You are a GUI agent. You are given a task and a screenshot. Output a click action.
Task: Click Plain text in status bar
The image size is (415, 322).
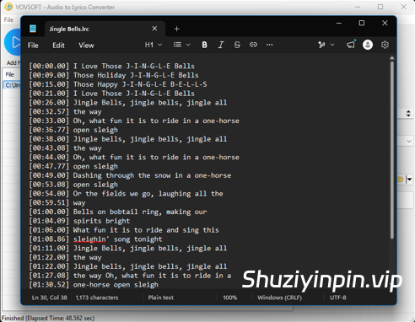pos(160,298)
